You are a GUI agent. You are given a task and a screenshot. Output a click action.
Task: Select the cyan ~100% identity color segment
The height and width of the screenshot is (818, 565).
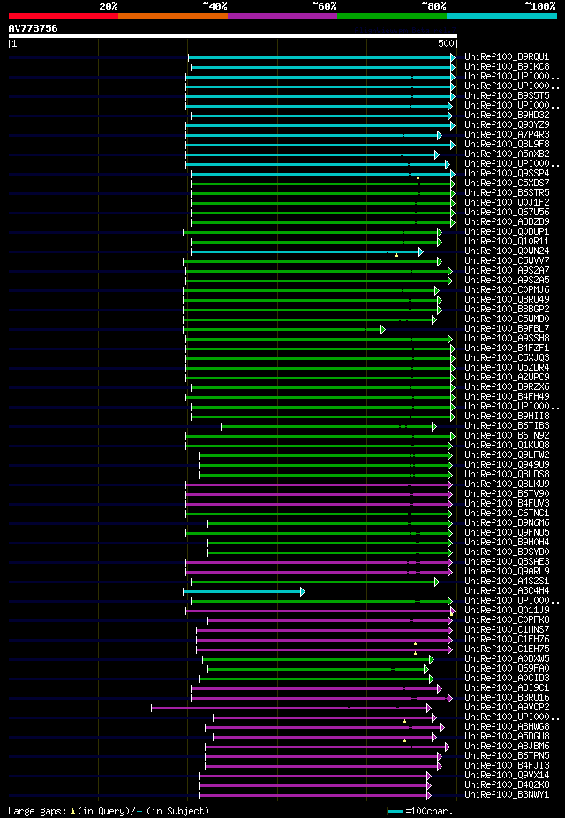(501, 16)
